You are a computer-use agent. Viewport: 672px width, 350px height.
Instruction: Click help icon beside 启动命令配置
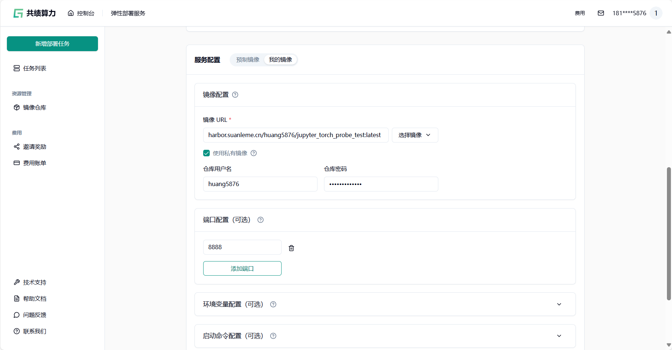[x=273, y=336]
